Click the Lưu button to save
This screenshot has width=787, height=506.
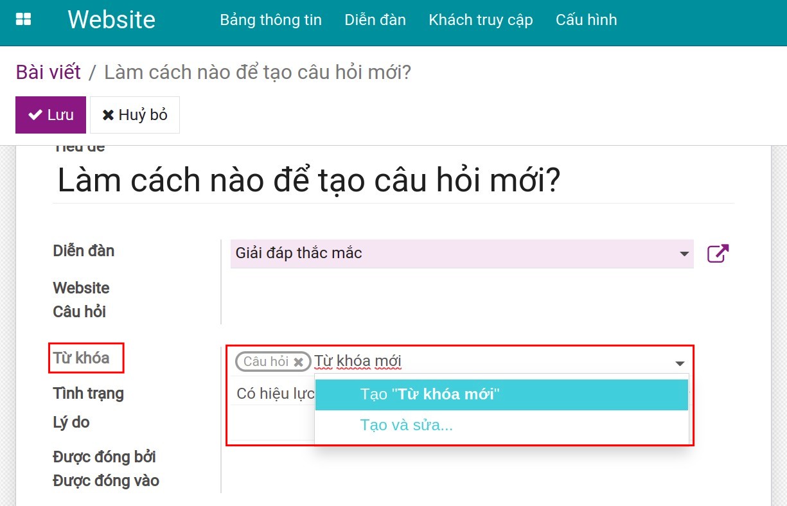(x=50, y=114)
